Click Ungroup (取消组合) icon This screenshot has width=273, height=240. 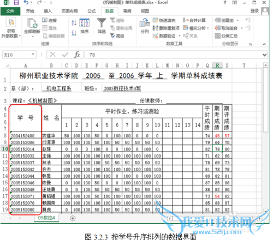point(217,28)
